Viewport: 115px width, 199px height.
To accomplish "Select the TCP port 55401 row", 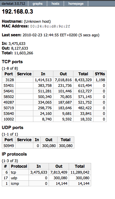I will click(x=54, y=86).
